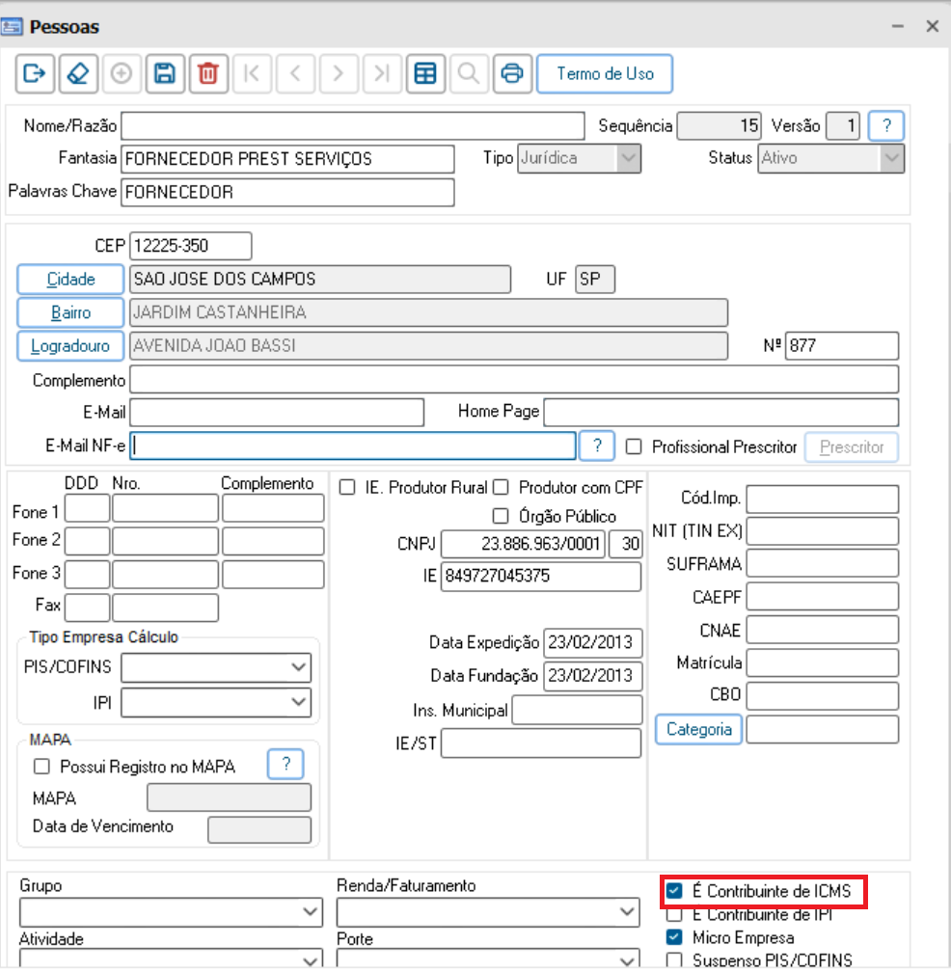Save the record with the floppy disk icon
The width and height of the screenshot is (951, 972).
pos(165,73)
